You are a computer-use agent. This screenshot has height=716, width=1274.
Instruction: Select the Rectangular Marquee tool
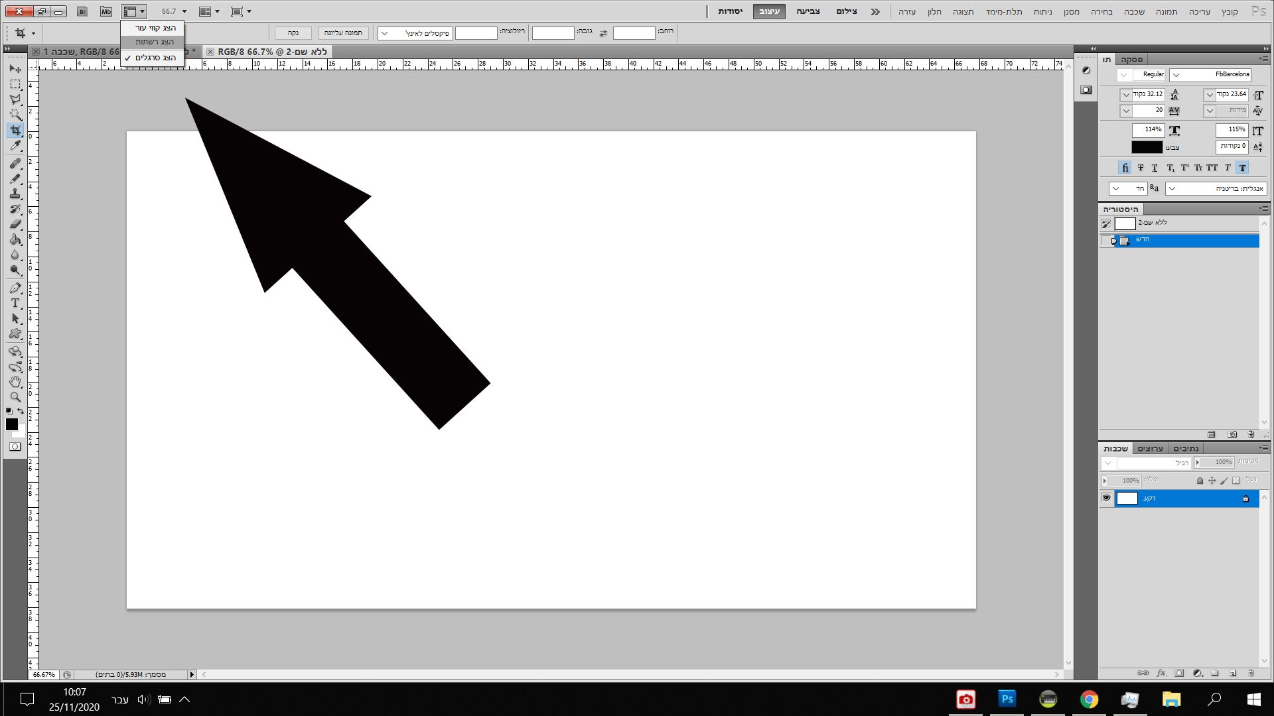coord(15,84)
